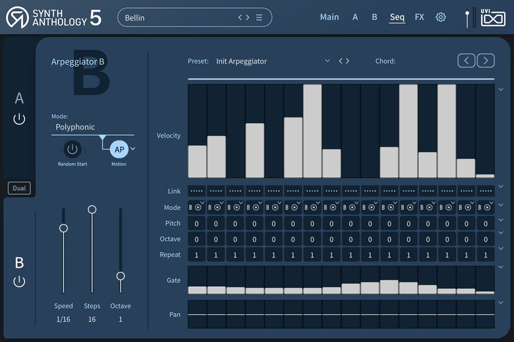Enable Dual mode button
514x342 pixels.
click(x=19, y=188)
